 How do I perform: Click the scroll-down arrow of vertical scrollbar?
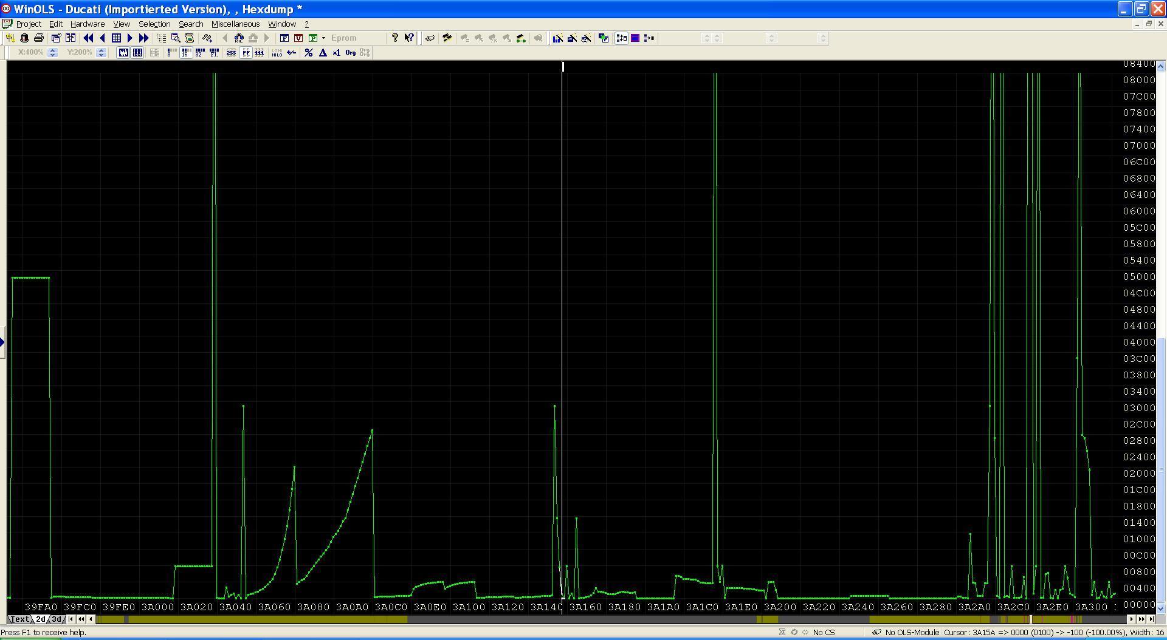1161,608
